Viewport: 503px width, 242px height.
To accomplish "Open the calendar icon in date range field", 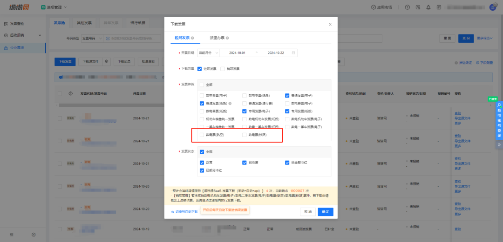I will 293,53.
